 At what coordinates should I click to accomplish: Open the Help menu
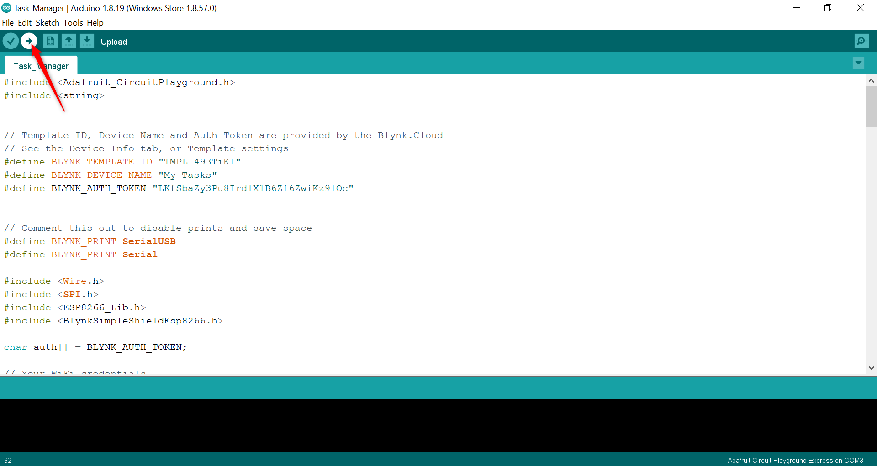(x=95, y=23)
